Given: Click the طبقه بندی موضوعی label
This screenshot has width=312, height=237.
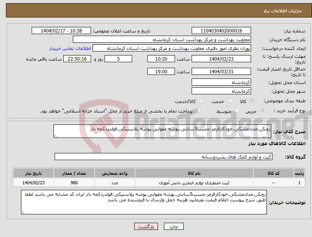Looking at the screenshot, I should [285, 101].
